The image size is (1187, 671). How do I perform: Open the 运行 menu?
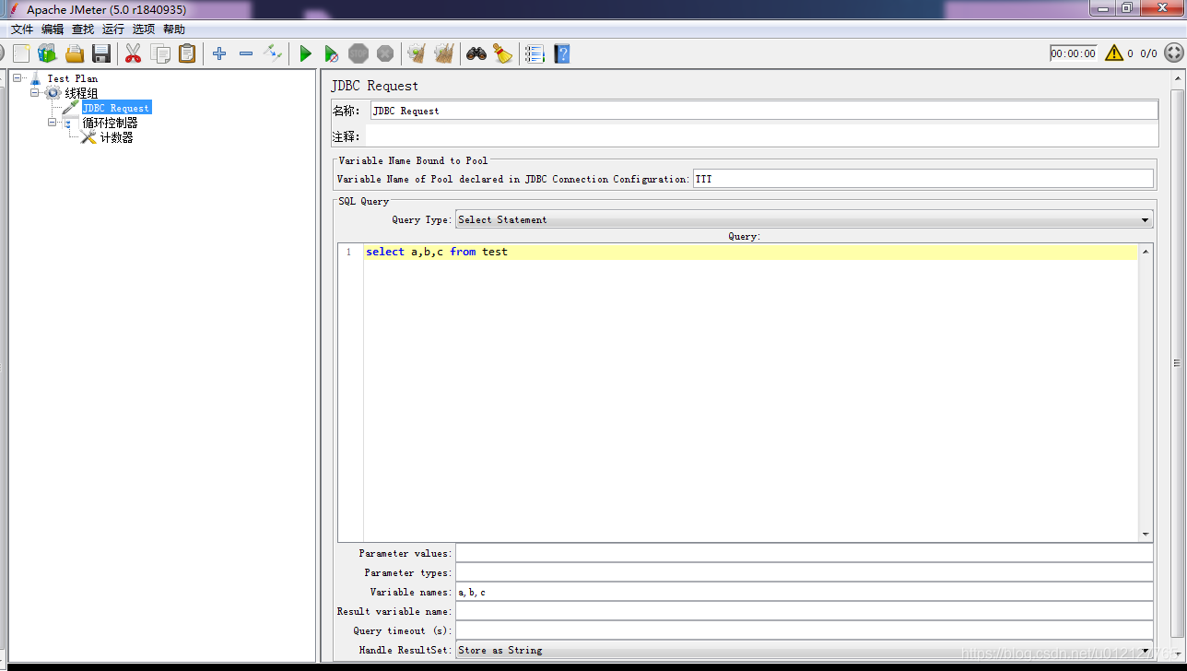click(113, 29)
